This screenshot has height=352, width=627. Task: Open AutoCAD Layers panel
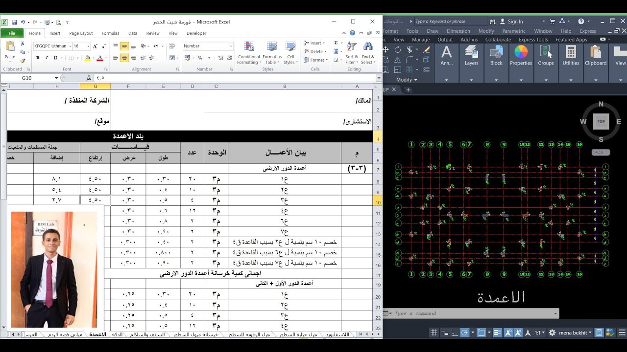pos(471,55)
